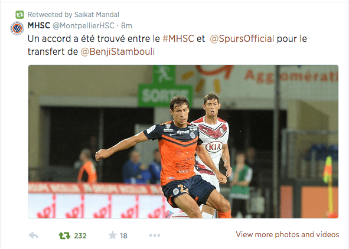The height and width of the screenshot is (249, 349).
Task: Favorite the tweet with star icon
Action: click(x=112, y=235)
